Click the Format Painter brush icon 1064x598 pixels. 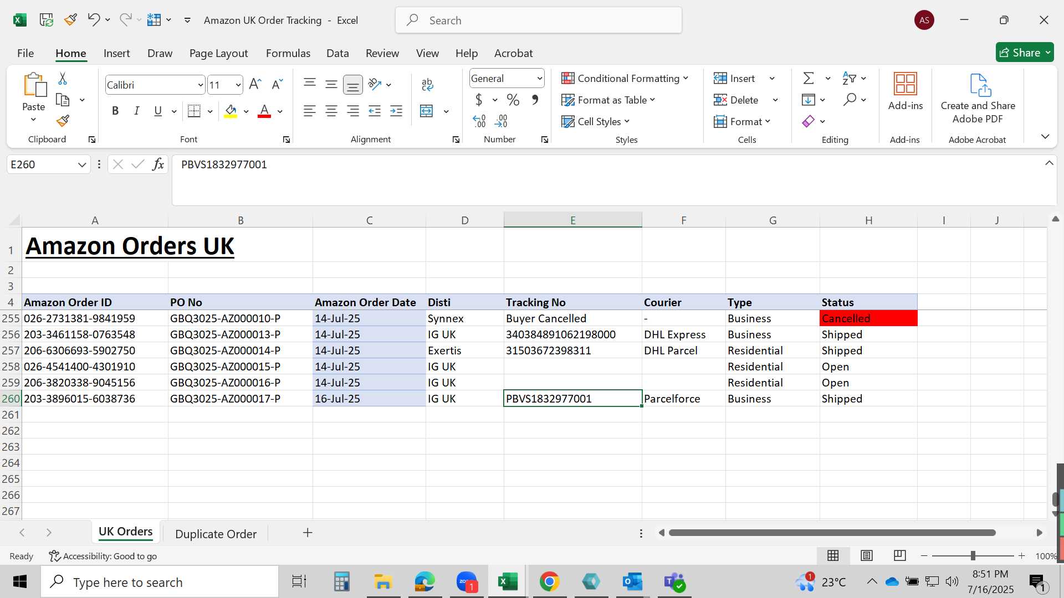tap(63, 121)
